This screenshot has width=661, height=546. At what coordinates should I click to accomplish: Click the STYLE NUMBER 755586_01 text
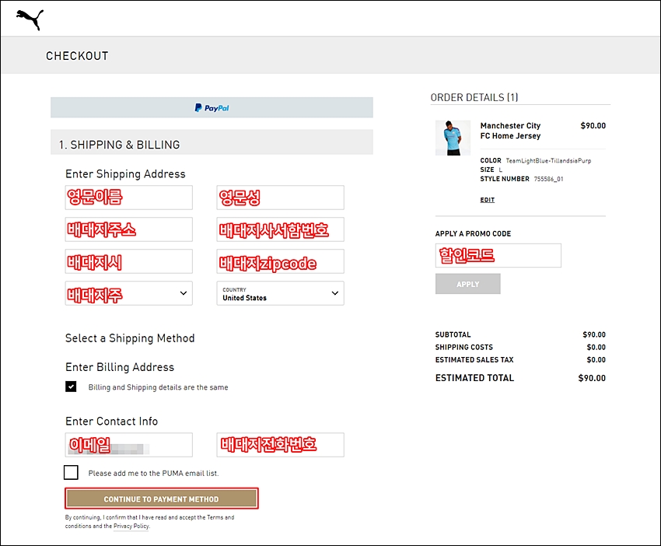[522, 179]
